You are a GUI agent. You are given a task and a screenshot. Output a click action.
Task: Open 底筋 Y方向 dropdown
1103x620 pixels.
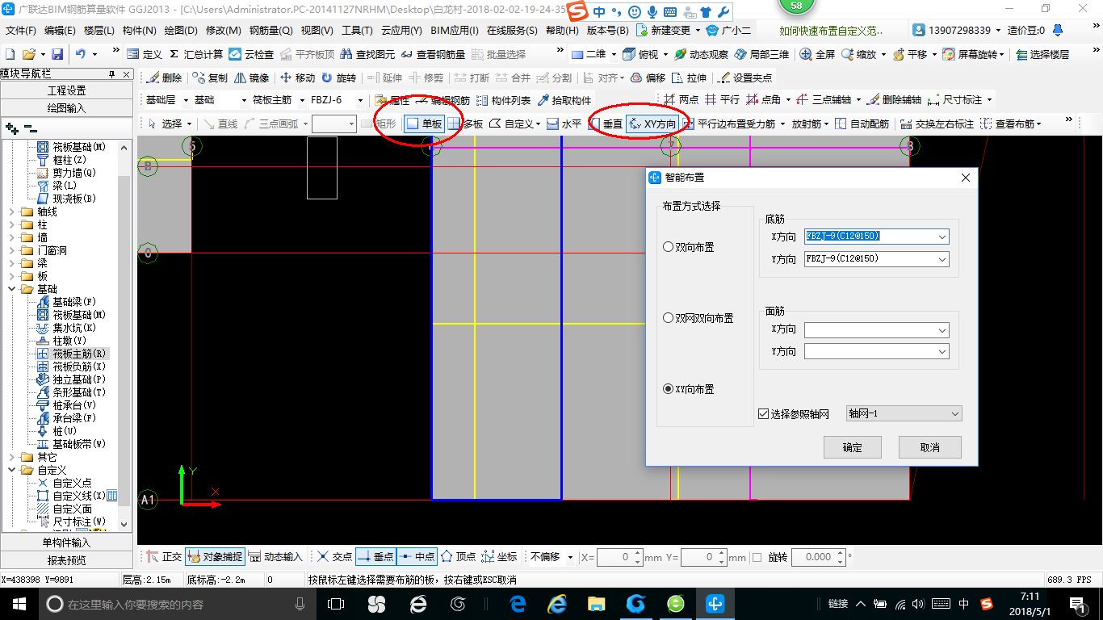coord(942,259)
